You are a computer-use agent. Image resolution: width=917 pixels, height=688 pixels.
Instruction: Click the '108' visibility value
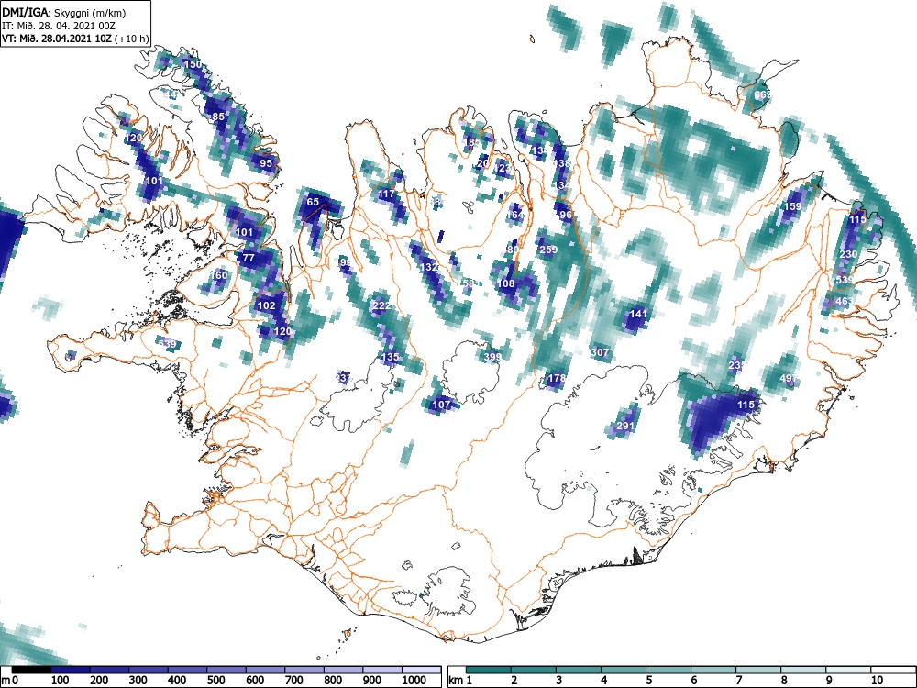(506, 283)
